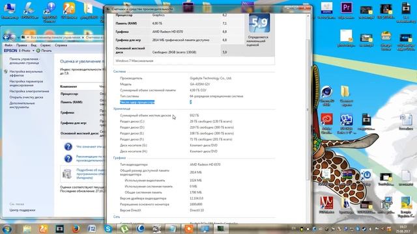Open the folder icon beside the Cinema 4D shortcut
The width and height of the screenshot is (417, 234).
coord(346,96)
